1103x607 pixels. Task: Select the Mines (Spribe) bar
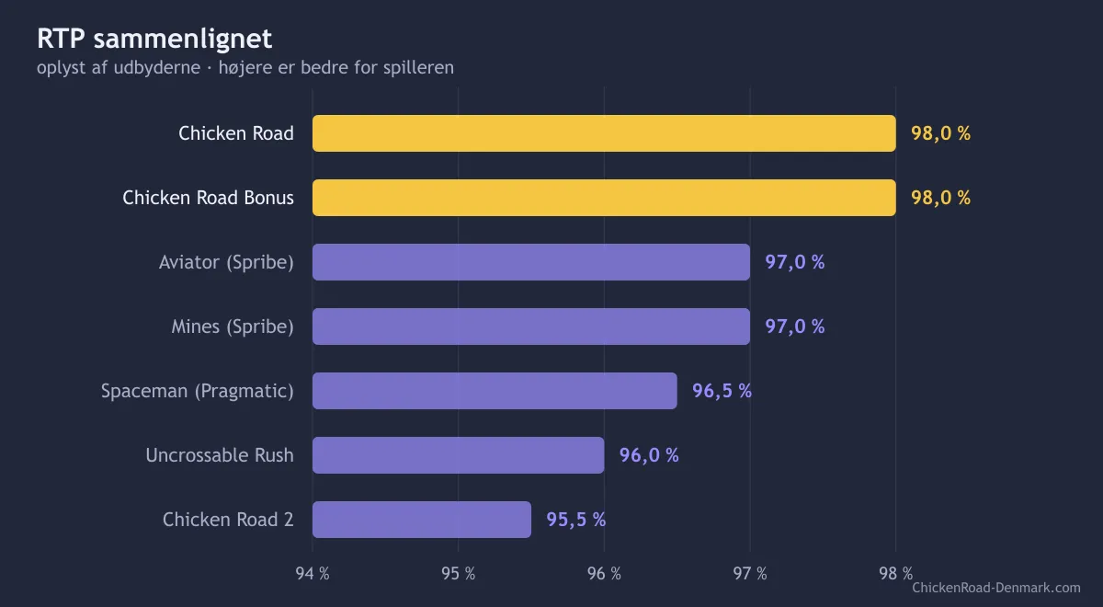[x=531, y=326]
